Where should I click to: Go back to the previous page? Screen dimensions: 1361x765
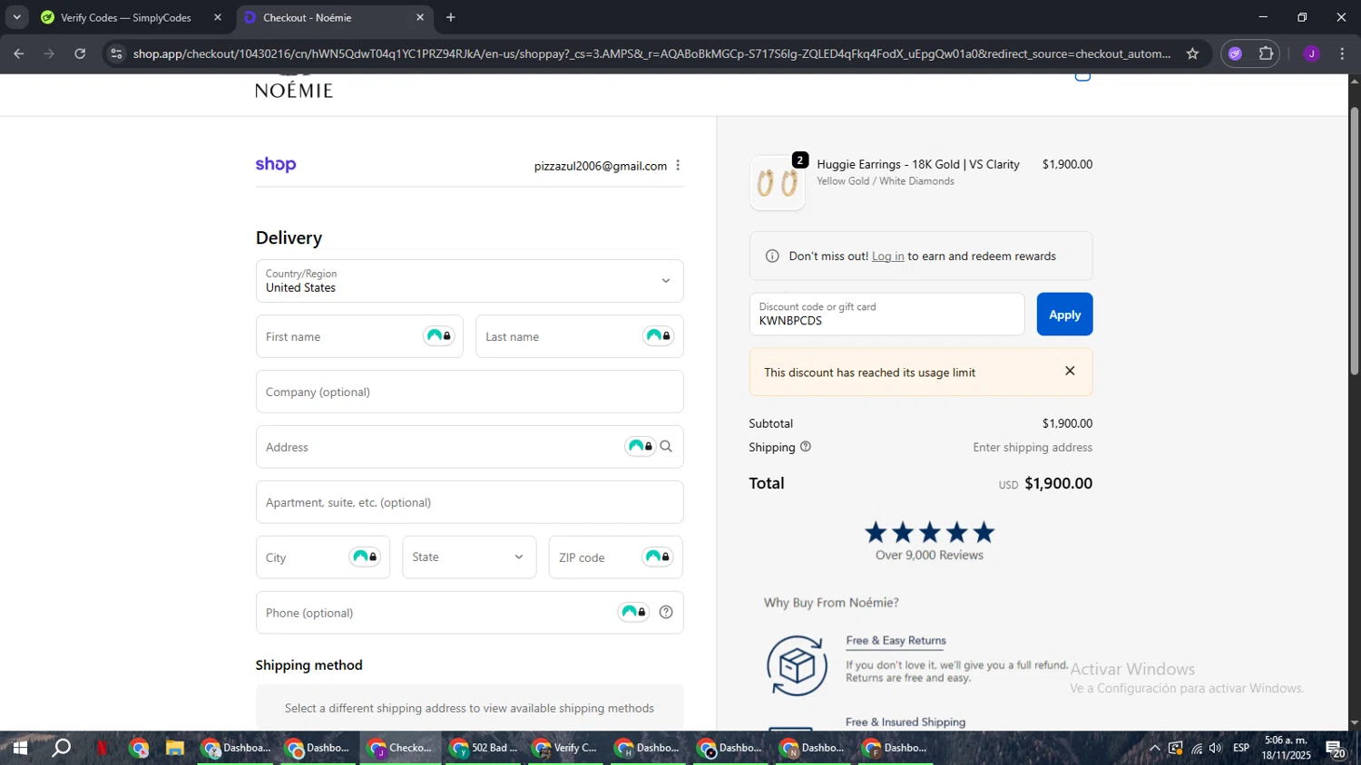tap(19, 53)
